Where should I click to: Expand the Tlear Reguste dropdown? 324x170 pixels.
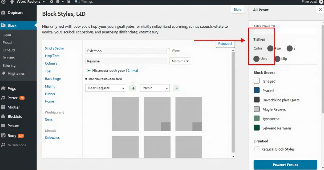coord(106,88)
